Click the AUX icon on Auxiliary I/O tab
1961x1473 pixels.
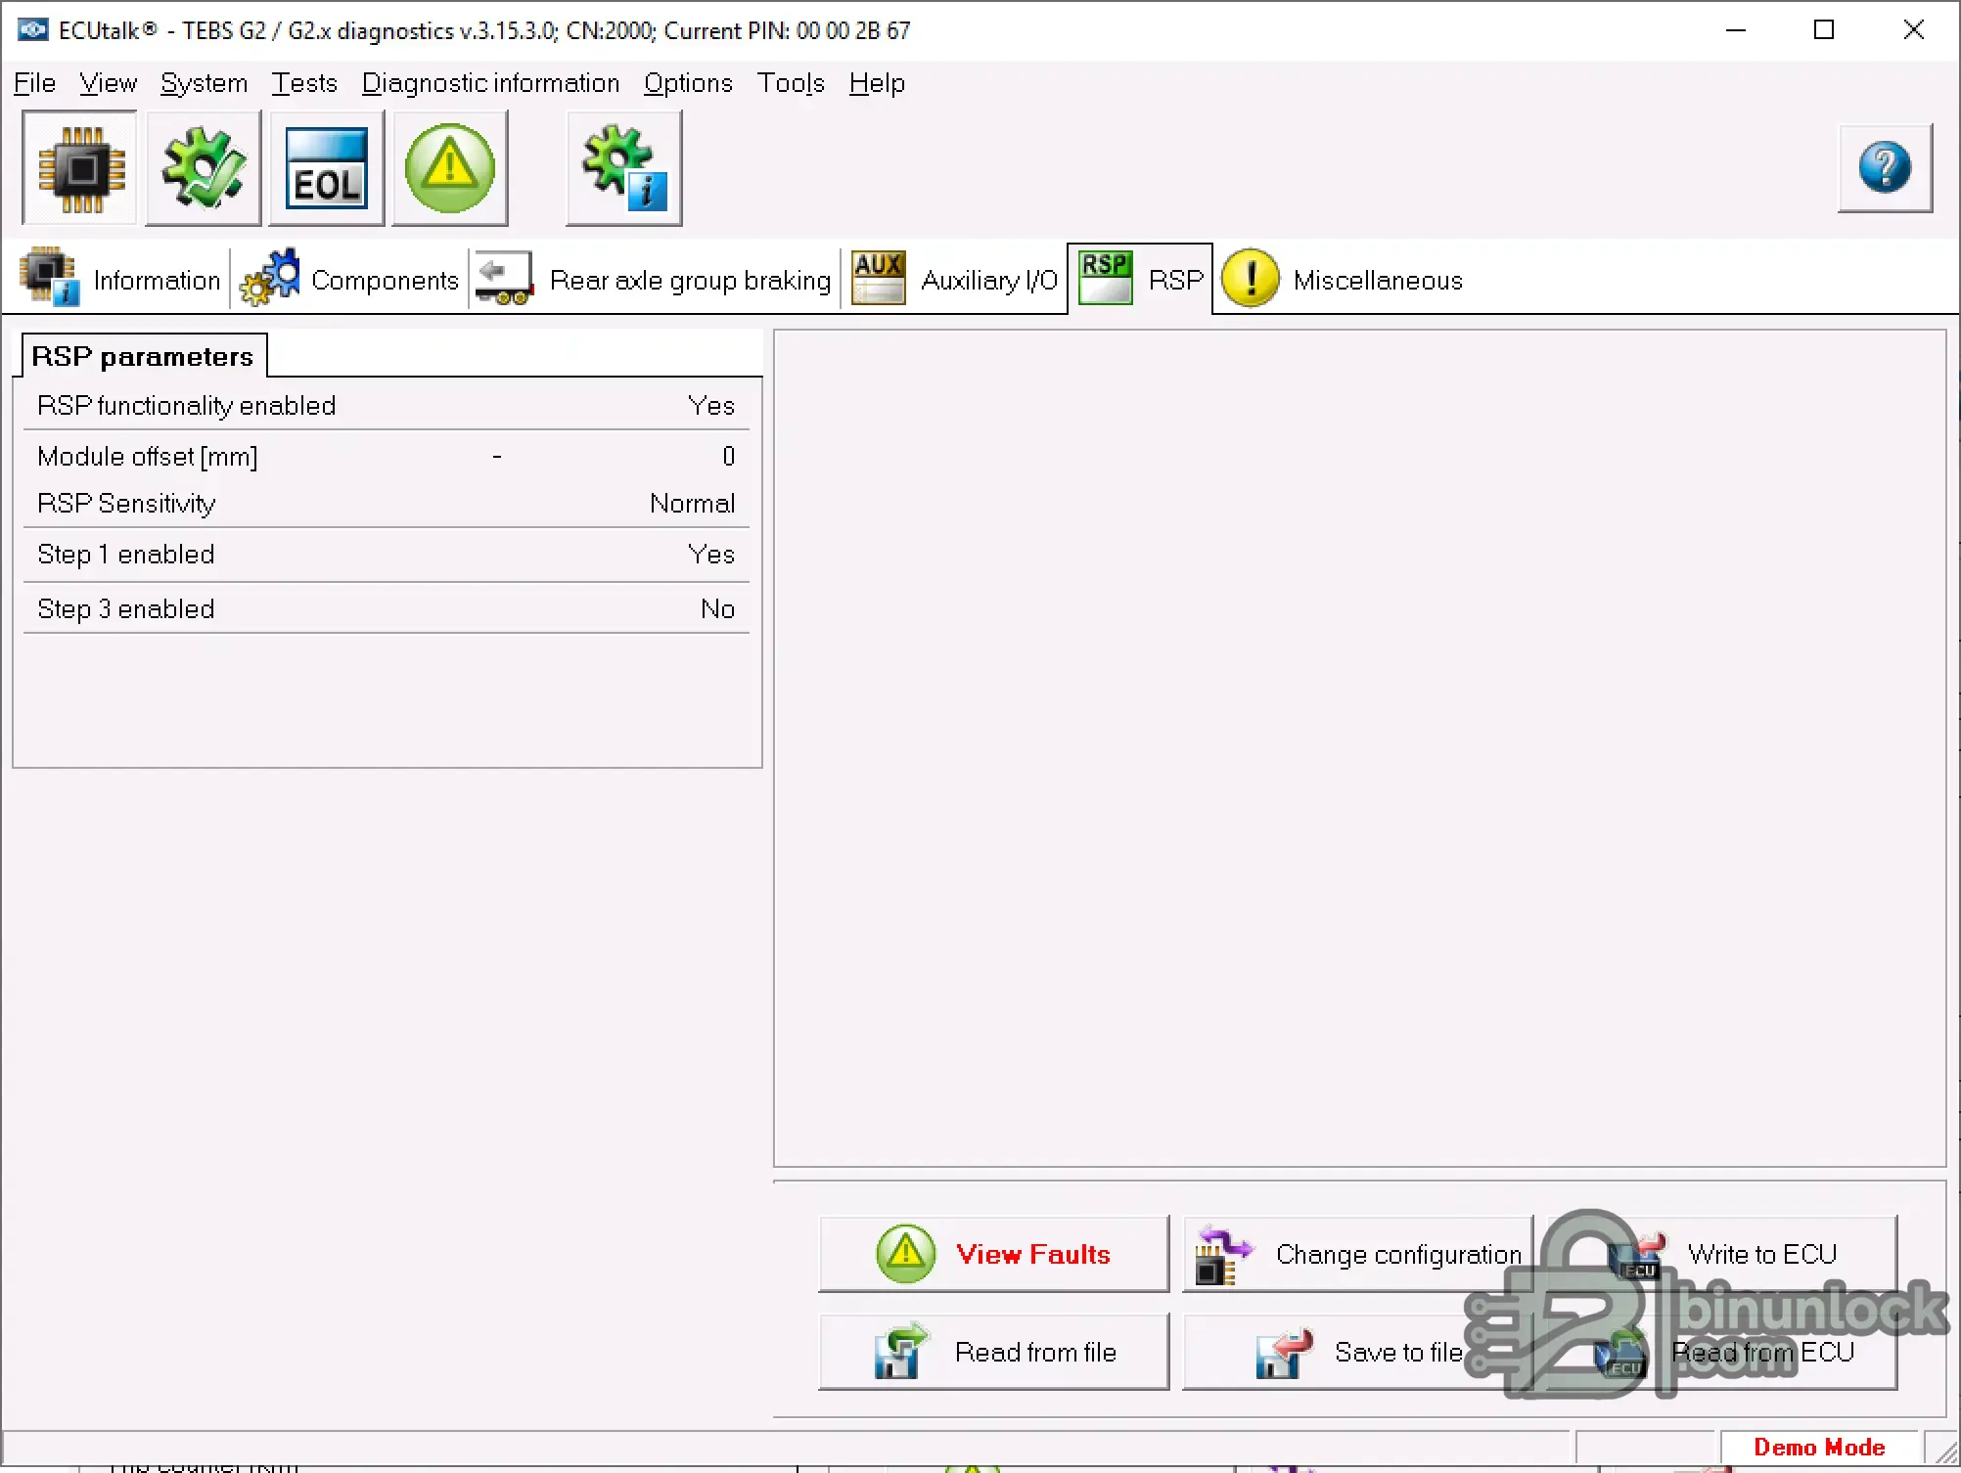(x=878, y=278)
